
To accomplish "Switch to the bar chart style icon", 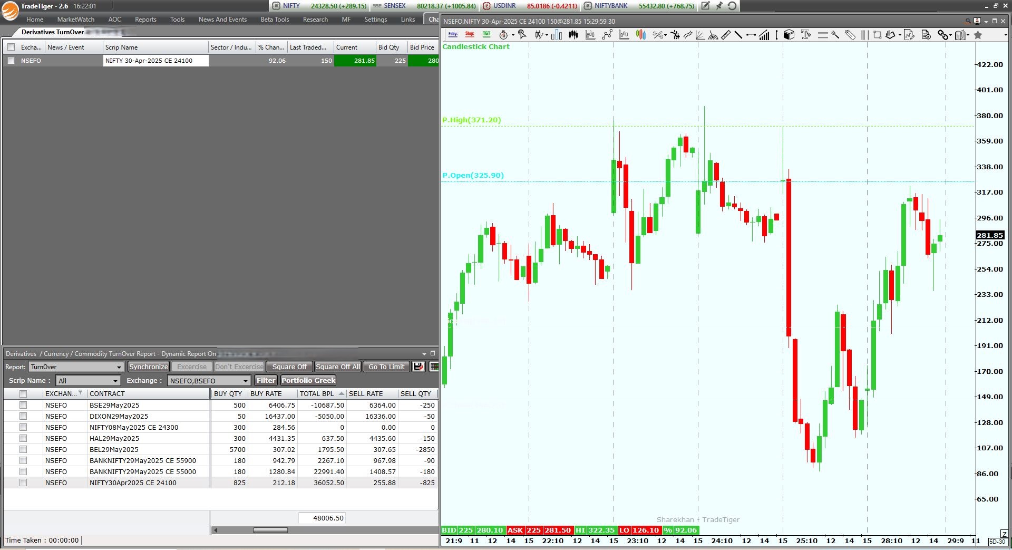I will 557,35.
